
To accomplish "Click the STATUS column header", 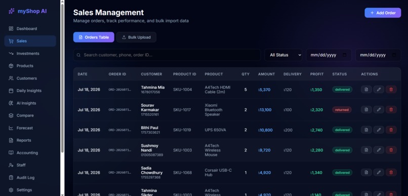I will coord(340,74).
